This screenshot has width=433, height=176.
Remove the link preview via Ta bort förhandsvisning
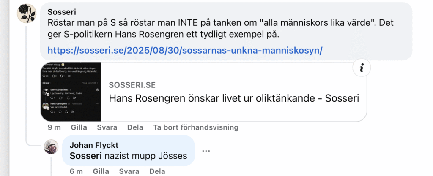[x=196, y=127]
